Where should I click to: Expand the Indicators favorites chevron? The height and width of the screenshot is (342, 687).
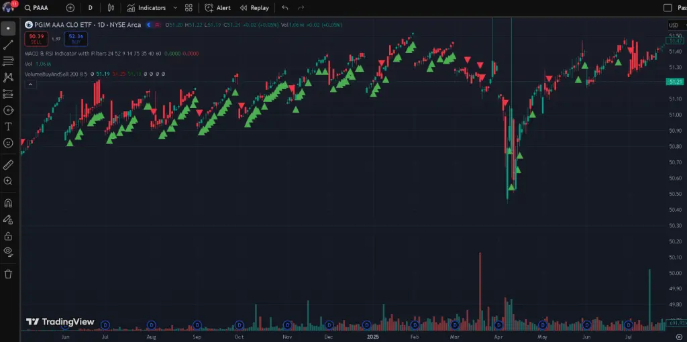(x=175, y=8)
